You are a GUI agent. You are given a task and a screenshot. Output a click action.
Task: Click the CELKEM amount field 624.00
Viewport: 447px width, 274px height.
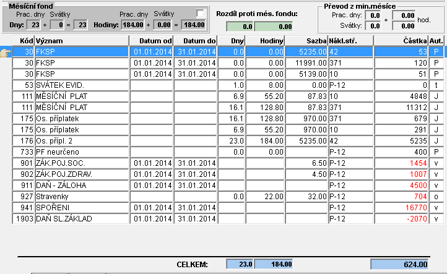400,264
